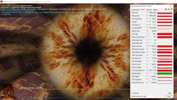
Task: Click the Close button in GPU-Z
Action: point(169,96)
